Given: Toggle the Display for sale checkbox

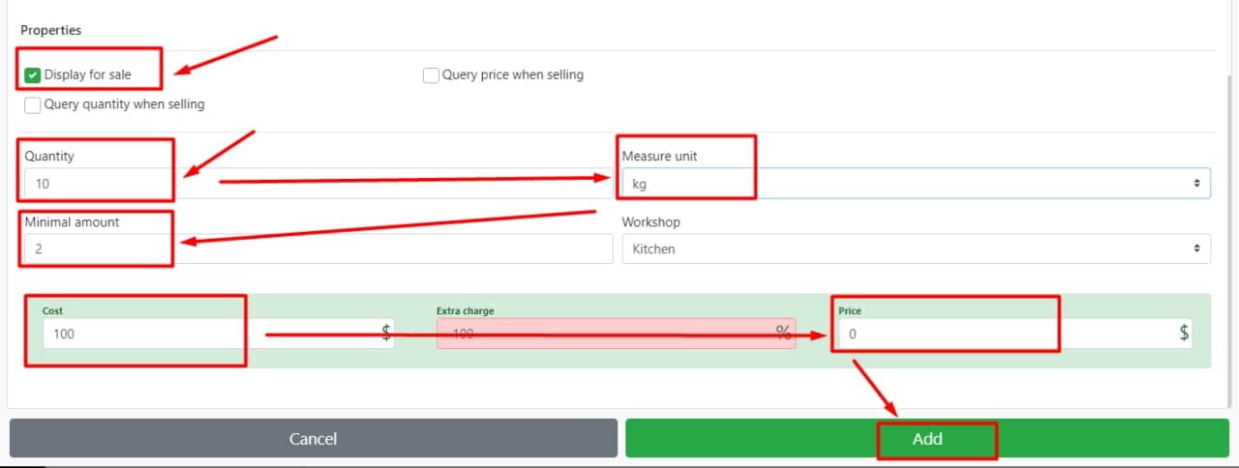Looking at the screenshot, I should click(x=33, y=75).
